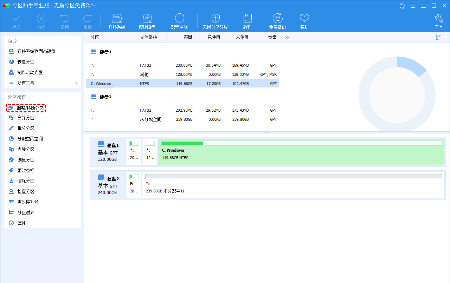Click 调整/移动分区 option
The height and width of the screenshot is (283, 450).
click(30, 108)
